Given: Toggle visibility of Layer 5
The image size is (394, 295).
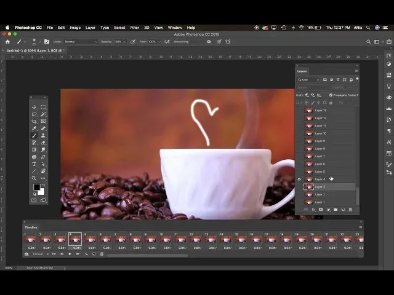Looking at the screenshot, I should tap(299, 171).
